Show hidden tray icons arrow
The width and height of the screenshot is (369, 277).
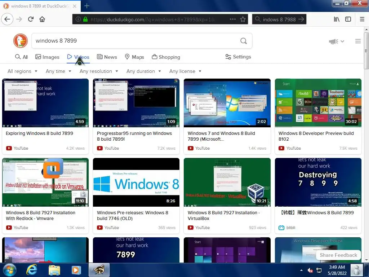301,270
